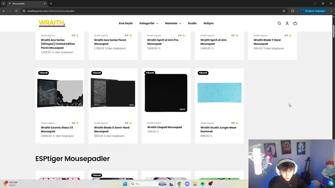Image resolution: width=335 pixels, height=188 pixels.
Task: Click the black Litepad product image
Action: click(x=166, y=93)
